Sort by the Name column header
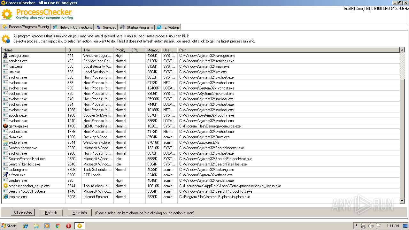 (x=33, y=50)
